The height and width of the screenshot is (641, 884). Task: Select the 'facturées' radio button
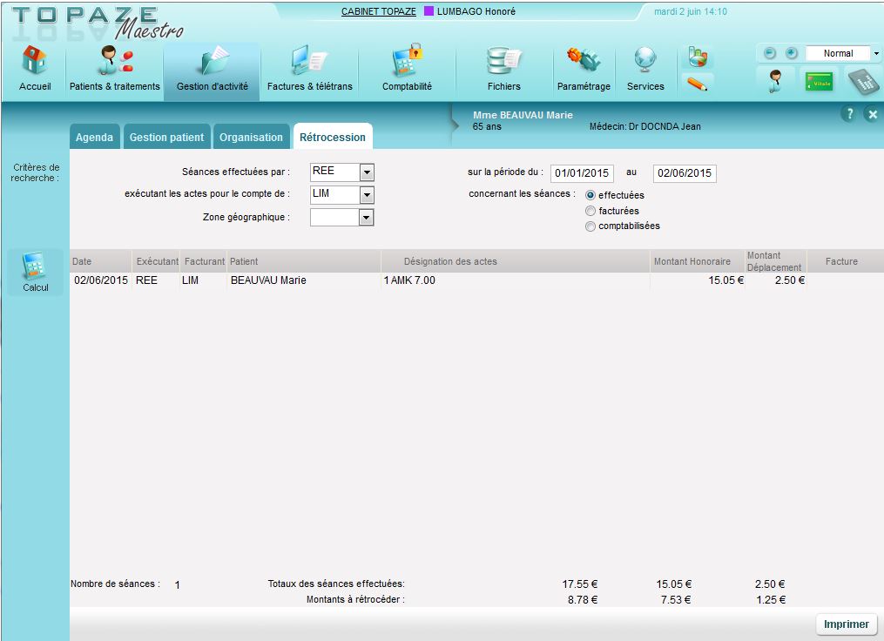[x=591, y=211]
